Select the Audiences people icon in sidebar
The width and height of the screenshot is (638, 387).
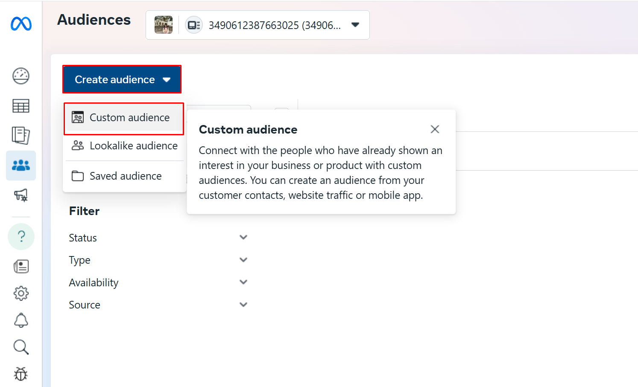point(21,166)
